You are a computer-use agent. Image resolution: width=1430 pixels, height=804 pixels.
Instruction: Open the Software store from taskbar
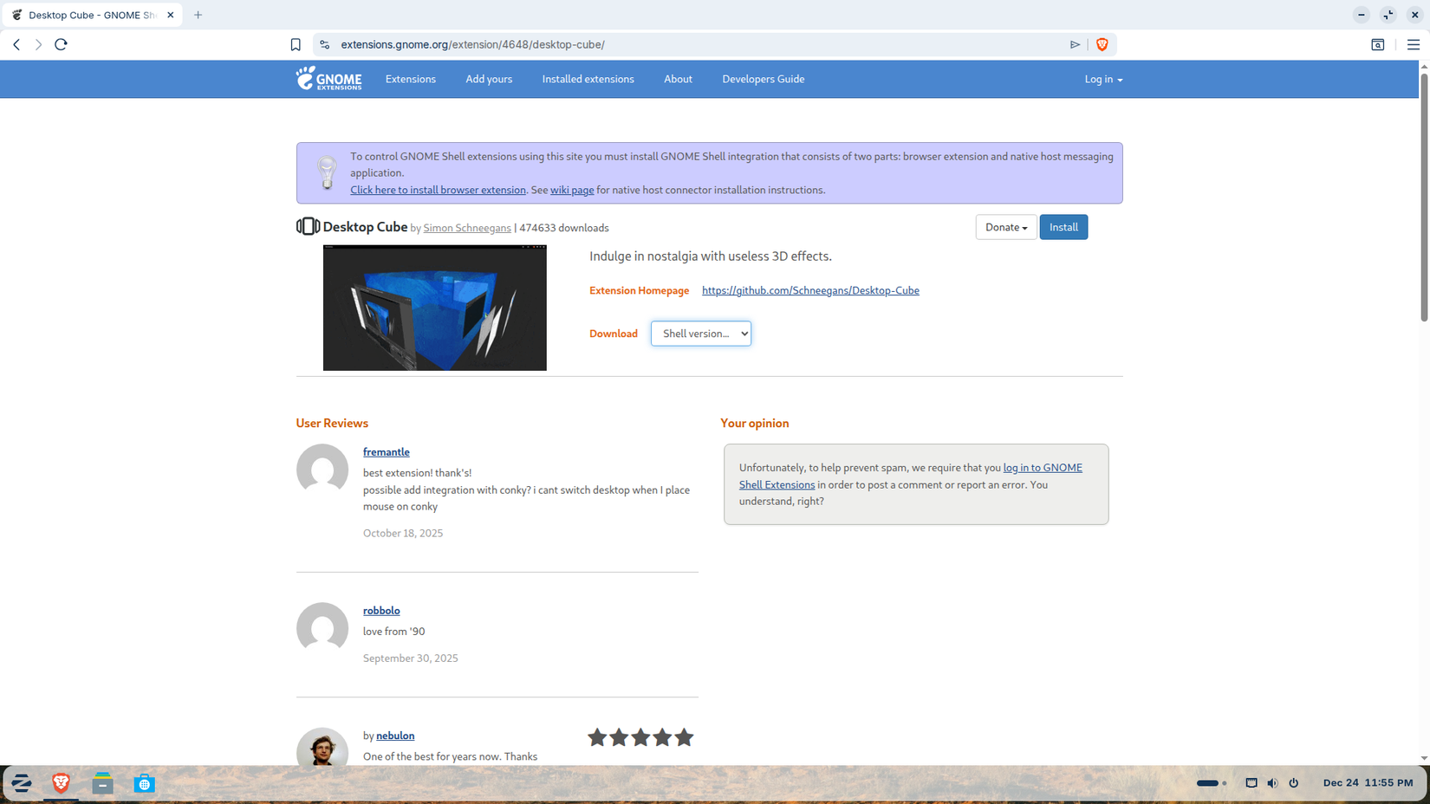coord(144,784)
